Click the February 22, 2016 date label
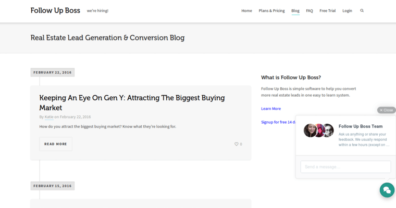Screen dimensions: 396x208 53,72
